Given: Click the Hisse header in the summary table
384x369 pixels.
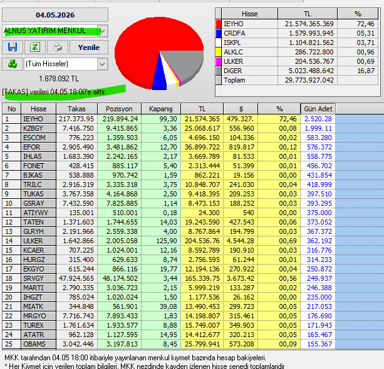Looking at the screenshot, I should click(249, 14).
